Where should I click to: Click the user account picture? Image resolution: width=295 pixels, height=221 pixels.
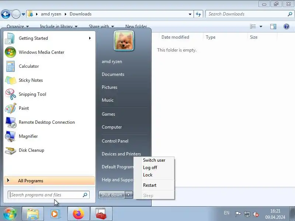124,41
